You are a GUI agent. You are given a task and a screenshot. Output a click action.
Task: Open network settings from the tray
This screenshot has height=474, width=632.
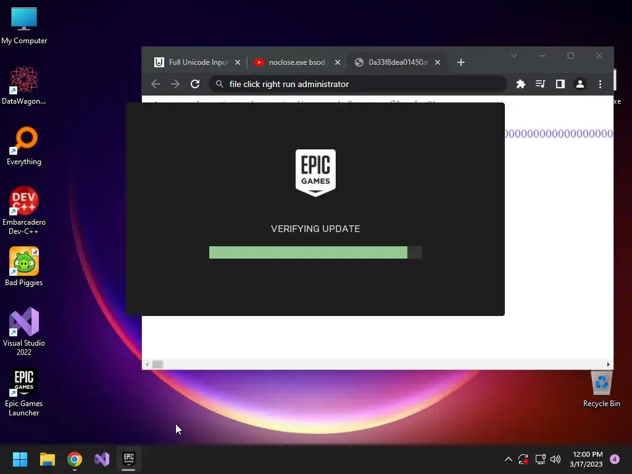click(540, 459)
